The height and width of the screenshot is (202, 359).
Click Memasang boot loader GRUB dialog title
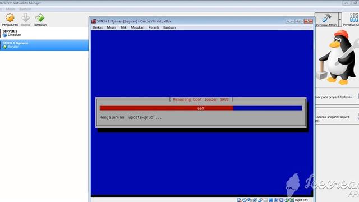point(201,100)
